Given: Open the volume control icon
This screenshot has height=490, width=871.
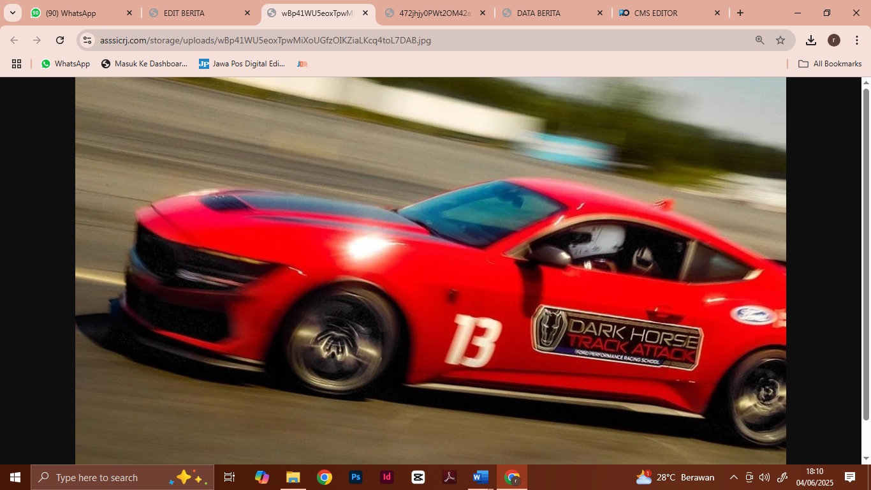Looking at the screenshot, I should (765, 477).
